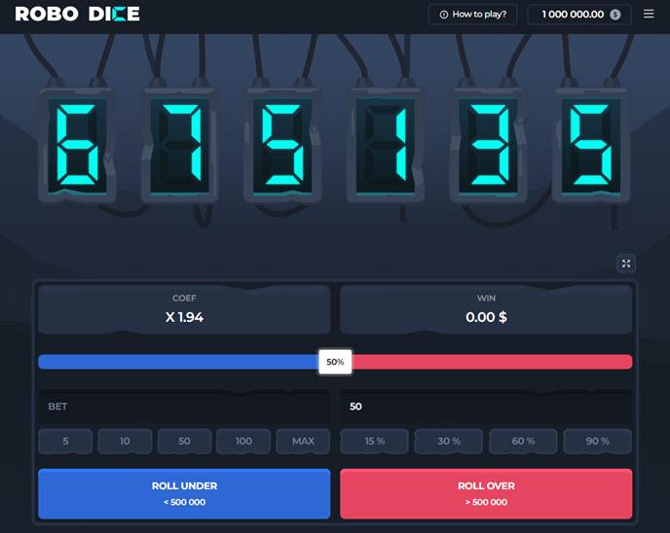Image resolution: width=670 pixels, height=533 pixels.
Task: Click the 50% slider handle
Action: (x=335, y=362)
